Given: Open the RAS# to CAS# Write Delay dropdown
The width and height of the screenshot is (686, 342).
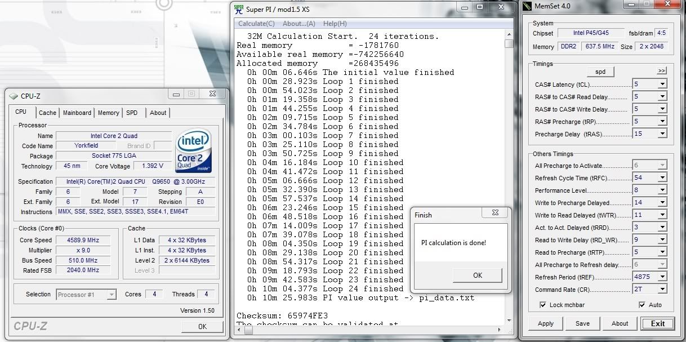Looking at the screenshot, I should pos(662,109).
